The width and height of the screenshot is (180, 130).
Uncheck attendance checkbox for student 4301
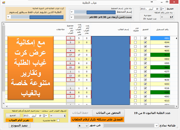145,38
